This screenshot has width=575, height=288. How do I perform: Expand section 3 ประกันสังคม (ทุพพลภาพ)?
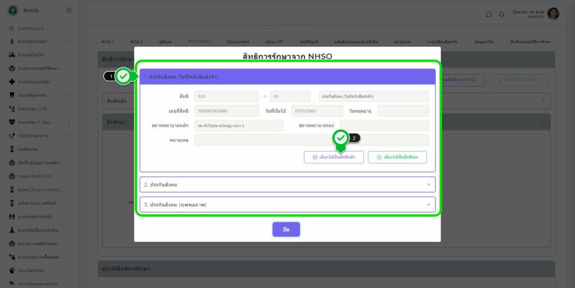tap(287, 205)
